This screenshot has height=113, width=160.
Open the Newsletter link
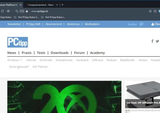point(14,24)
